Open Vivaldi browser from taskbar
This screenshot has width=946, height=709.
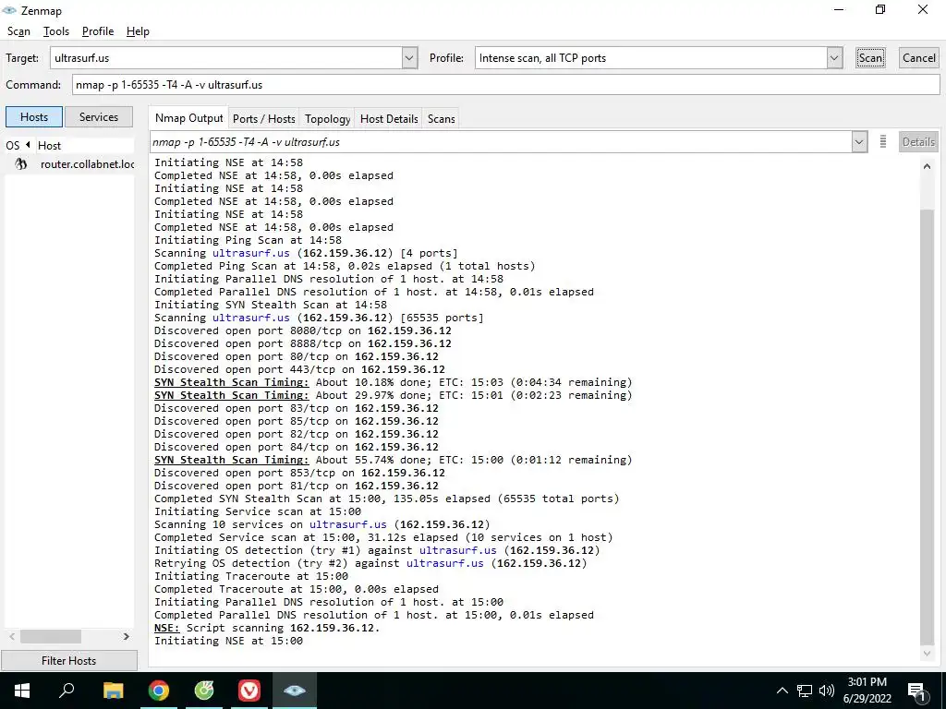[x=249, y=691]
